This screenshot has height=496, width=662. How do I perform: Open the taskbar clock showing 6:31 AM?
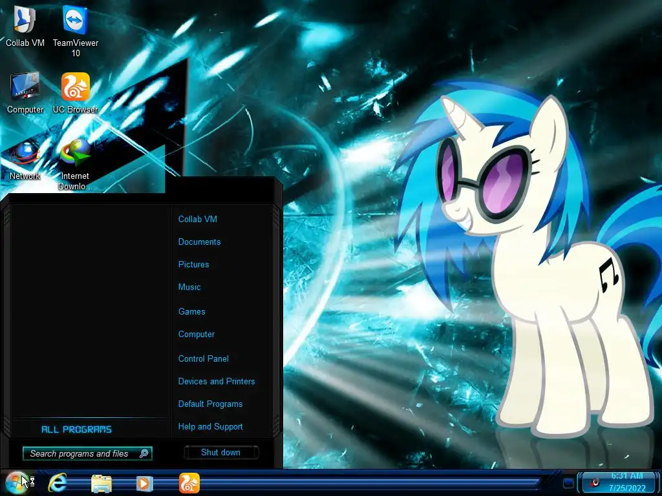click(627, 482)
